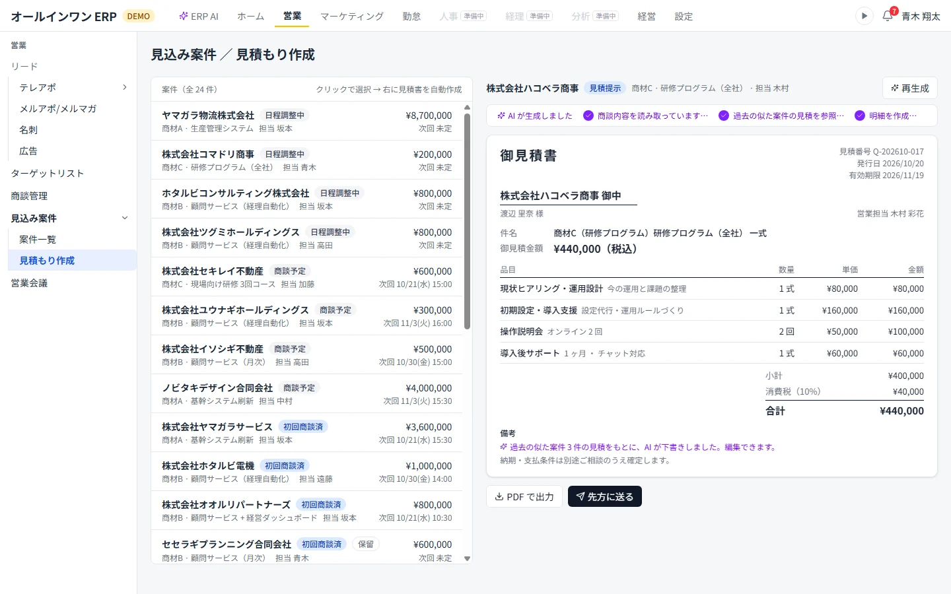Click the 見積番号 Q-202610-017 text
Screen dimensions: 951x594
[x=881, y=151]
